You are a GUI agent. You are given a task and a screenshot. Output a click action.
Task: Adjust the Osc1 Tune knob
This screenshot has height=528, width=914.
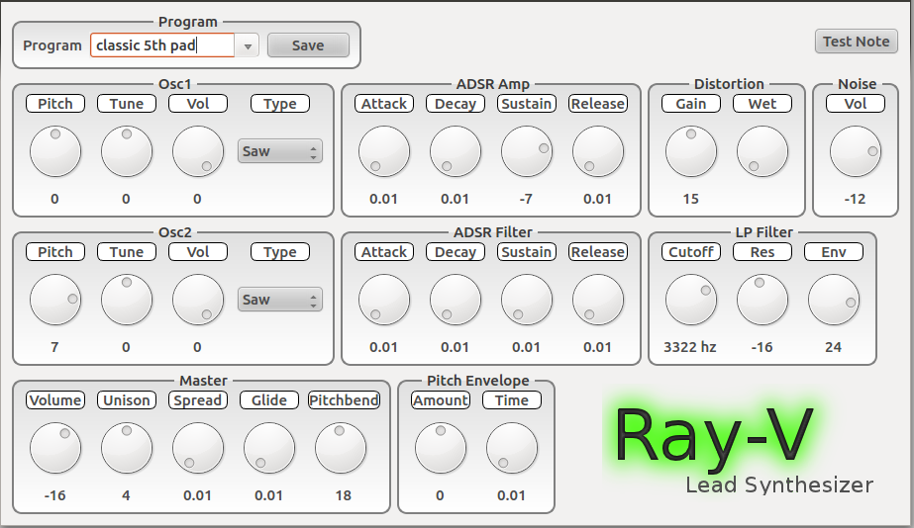click(127, 151)
